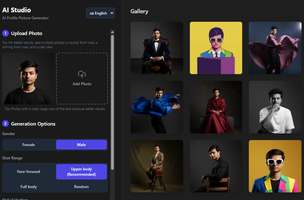
Task: Choose Upper body (Recommended) shot range
Action: click(x=81, y=172)
